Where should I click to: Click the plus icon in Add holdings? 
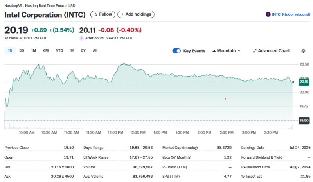[x=122, y=14]
